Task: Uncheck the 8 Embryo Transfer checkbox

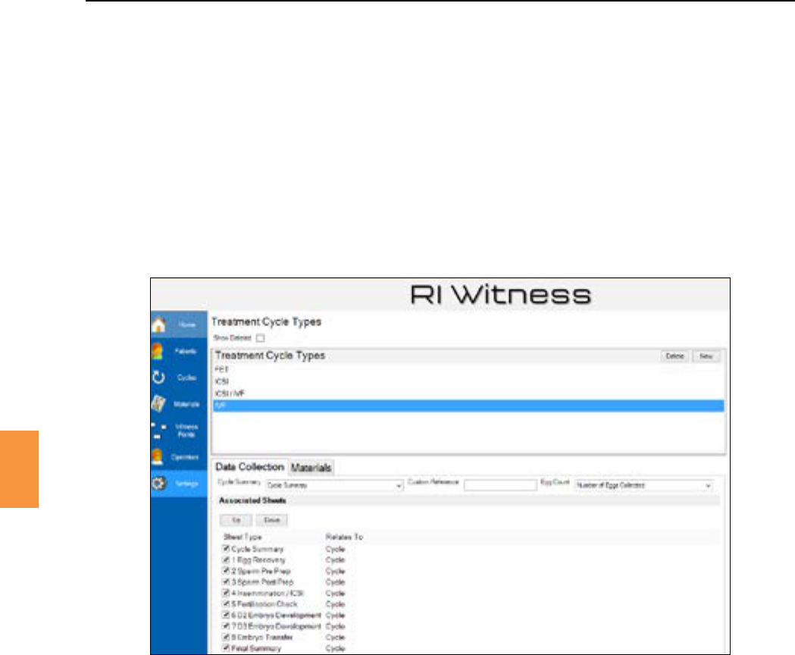Action: tap(226, 638)
